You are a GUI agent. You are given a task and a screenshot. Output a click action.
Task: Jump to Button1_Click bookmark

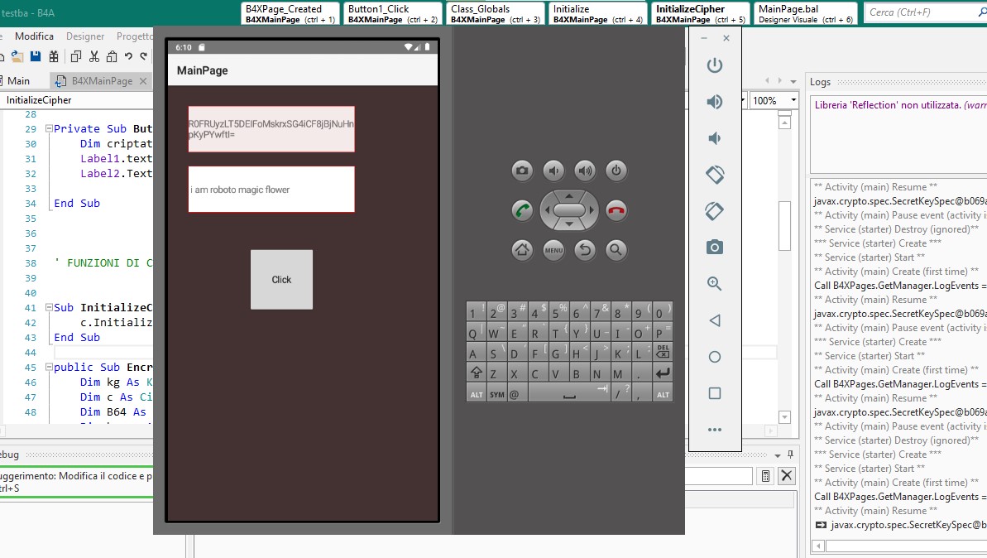pos(393,13)
